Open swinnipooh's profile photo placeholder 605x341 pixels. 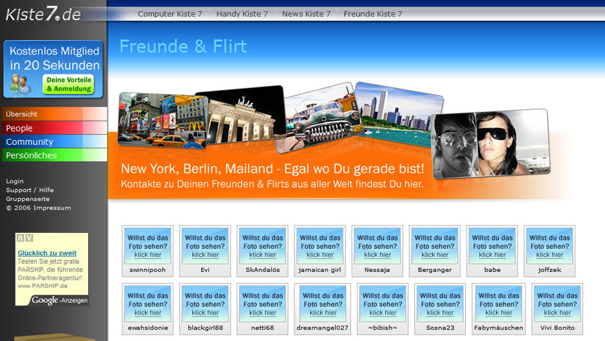147,245
